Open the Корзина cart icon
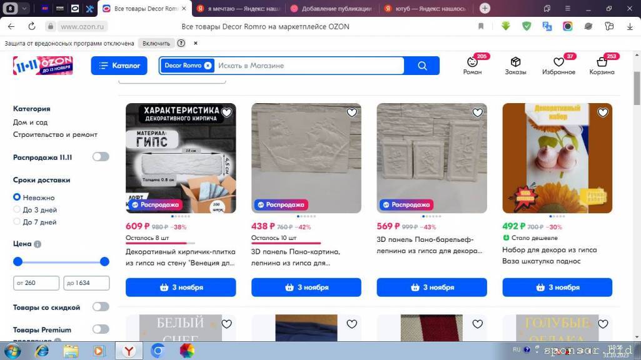 (602, 62)
